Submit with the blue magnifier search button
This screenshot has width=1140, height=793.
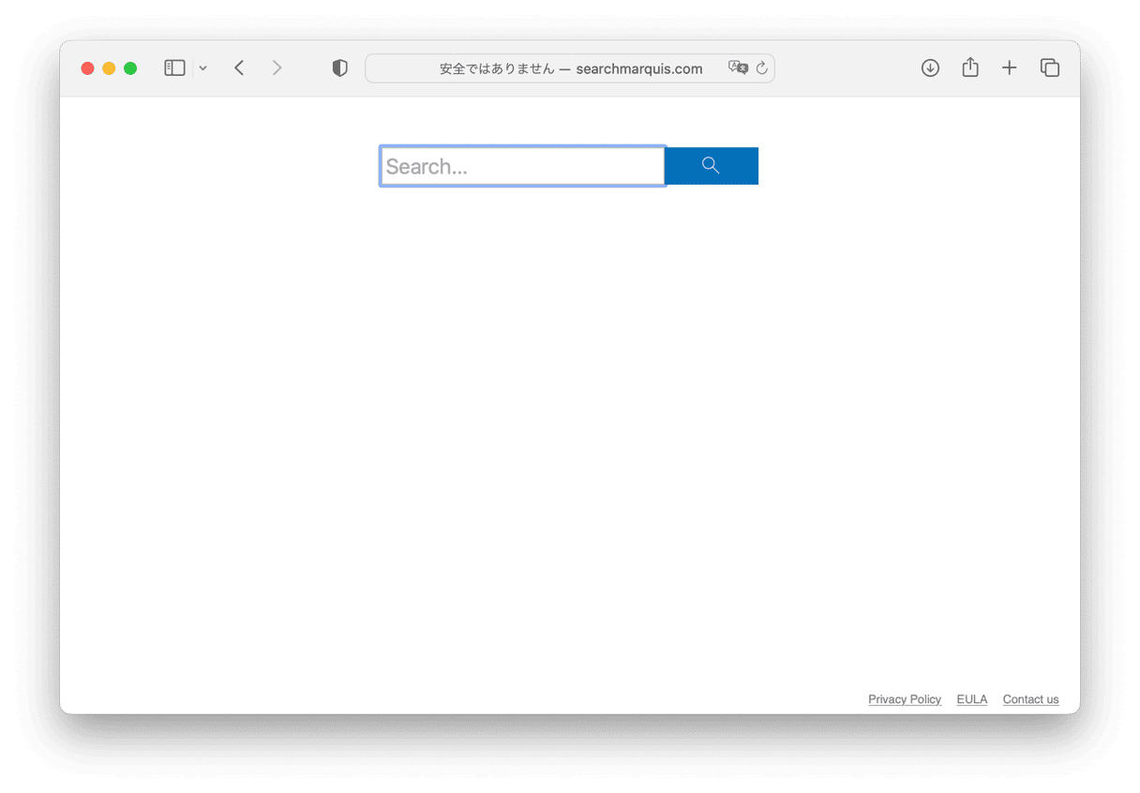pyautogui.click(x=712, y=166)
